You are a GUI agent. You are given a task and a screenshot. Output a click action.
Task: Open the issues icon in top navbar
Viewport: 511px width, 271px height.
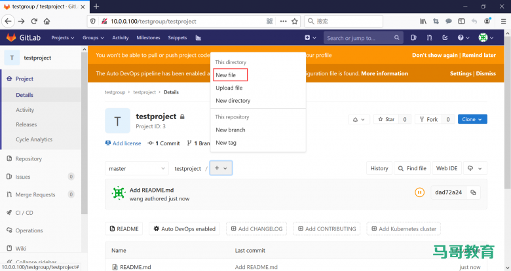pos(413,38)
